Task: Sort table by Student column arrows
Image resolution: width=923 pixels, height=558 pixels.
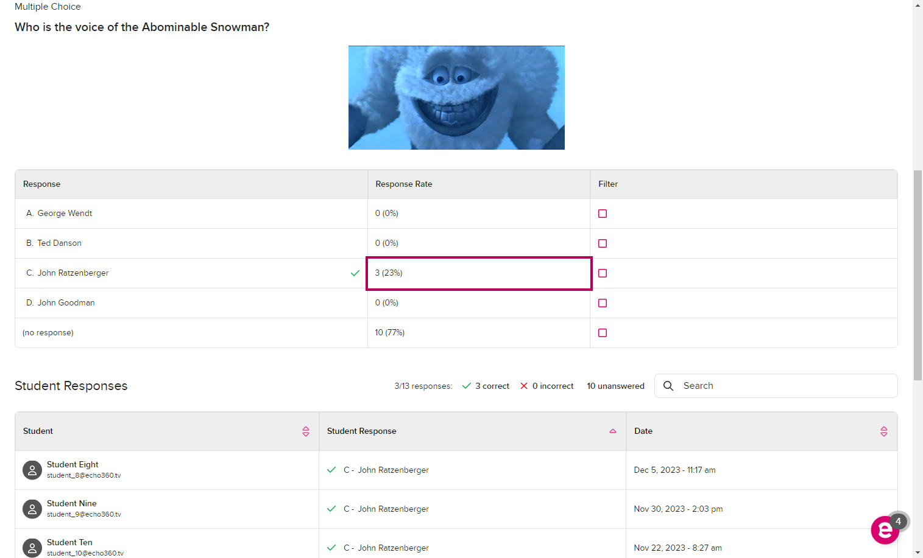Action: pyautogui.click(x=306, y=431)
